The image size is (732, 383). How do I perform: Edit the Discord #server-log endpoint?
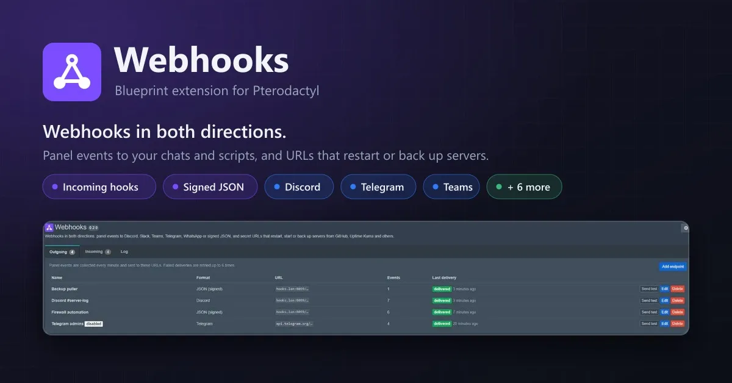665,300
